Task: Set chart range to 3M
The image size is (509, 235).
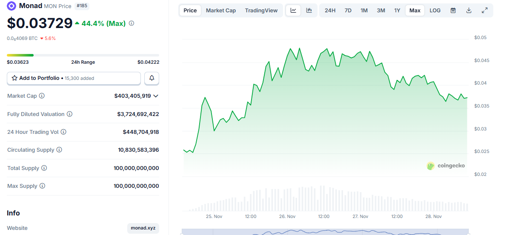Action: tap(381, 10)
